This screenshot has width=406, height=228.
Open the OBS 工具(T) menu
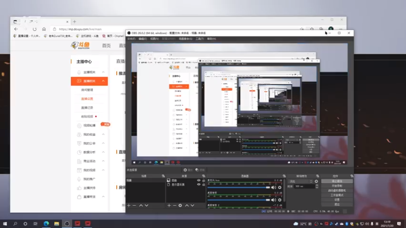click(199, 39)
